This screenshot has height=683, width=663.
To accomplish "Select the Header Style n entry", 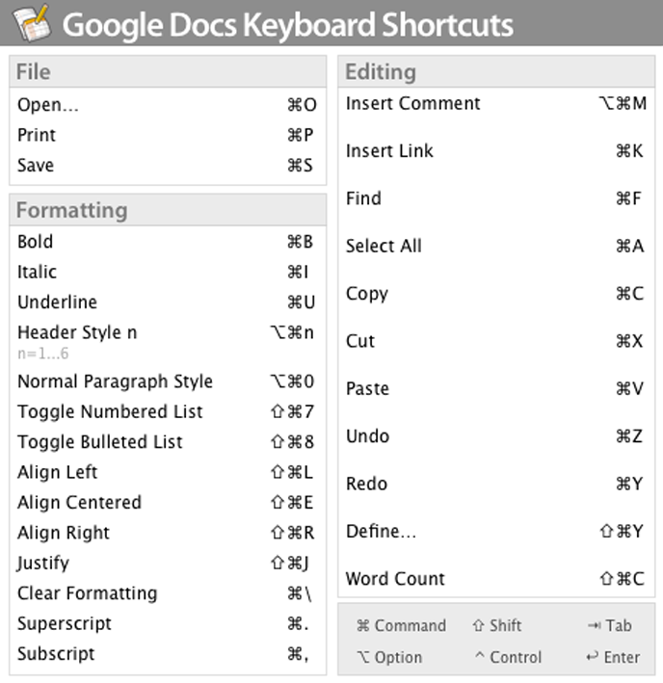I will click(77, 332).
